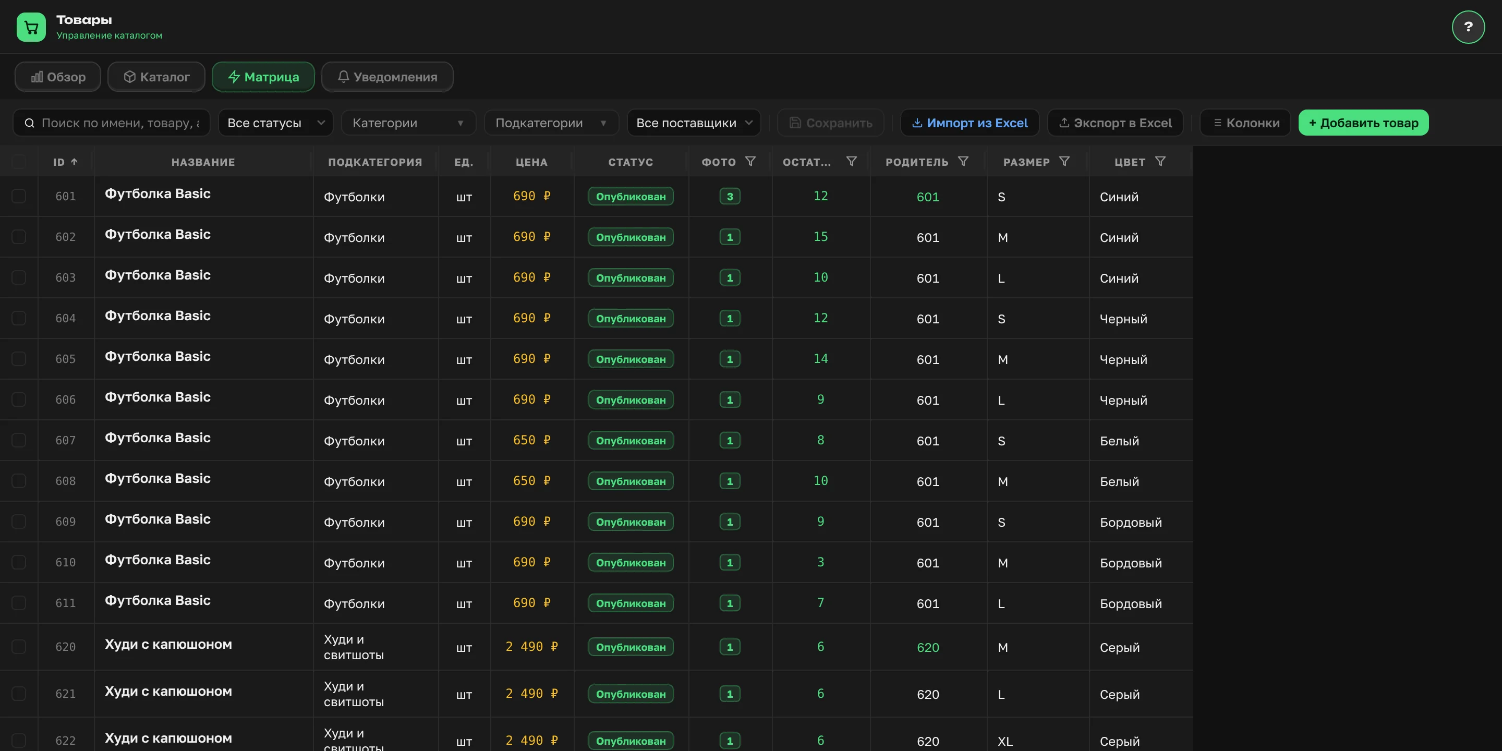Image resolution: width=1502 pixels, height=751 pixels.
Task: Click the filter icon in ФОТО column
Action: tap(750, 162)
